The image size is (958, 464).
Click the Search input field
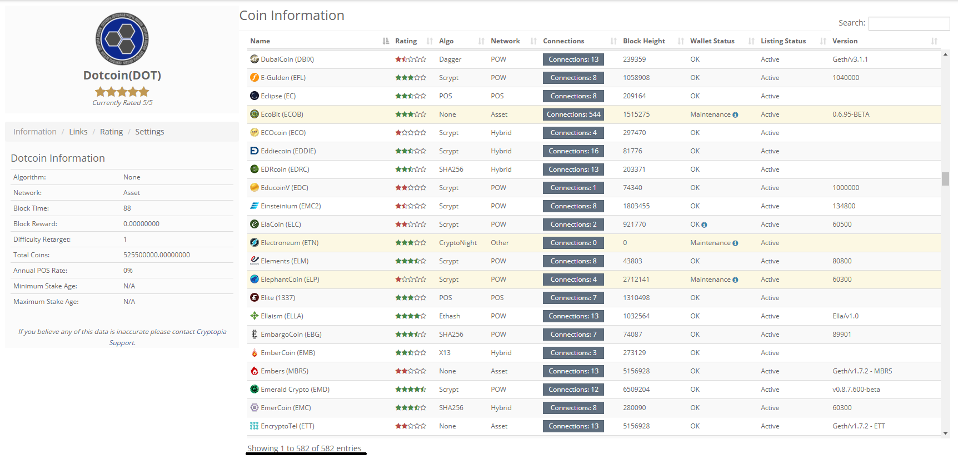pos(909,23)
